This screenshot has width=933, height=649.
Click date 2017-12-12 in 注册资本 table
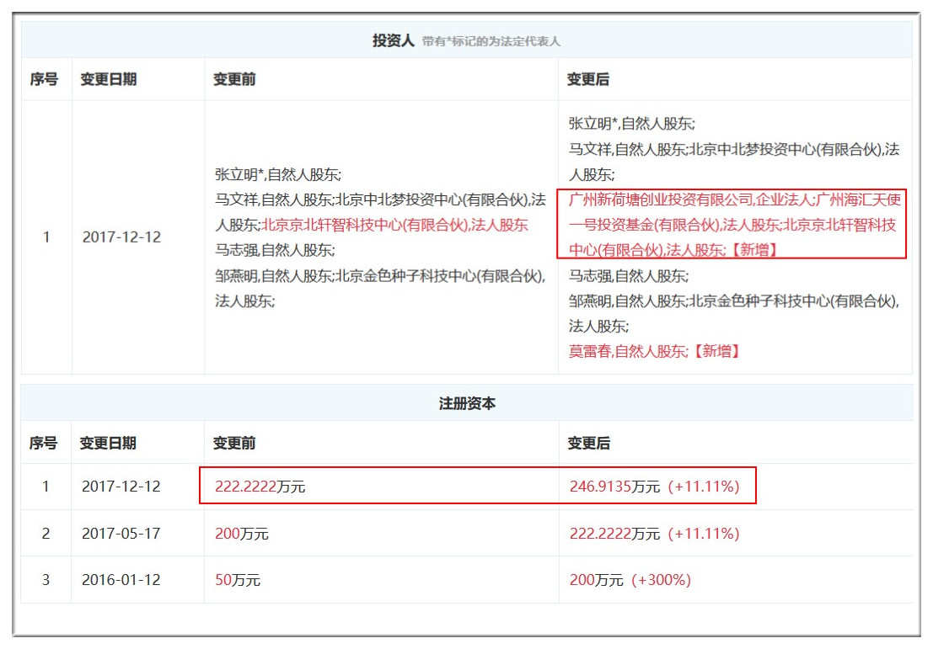coord(121,487)
